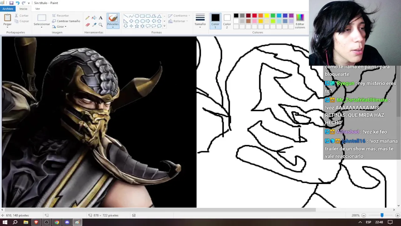
Task: Choose the yellow color swatch
Action: [x=267, y=16]
